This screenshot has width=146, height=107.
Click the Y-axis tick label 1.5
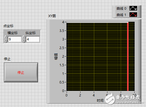[x=62, y=65]
